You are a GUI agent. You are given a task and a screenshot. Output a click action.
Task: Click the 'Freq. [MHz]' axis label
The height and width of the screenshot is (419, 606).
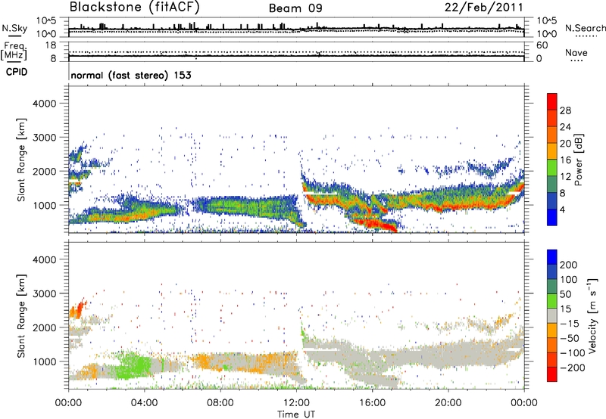point(14,51)
